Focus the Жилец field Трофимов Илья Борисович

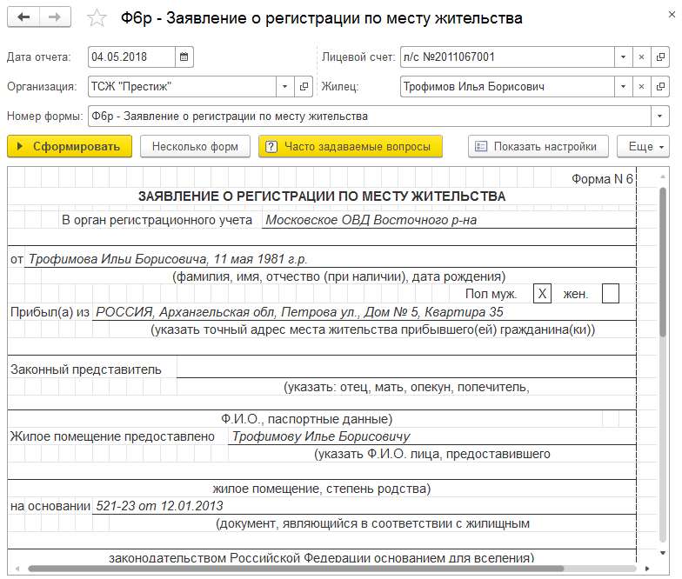(507, 87)
